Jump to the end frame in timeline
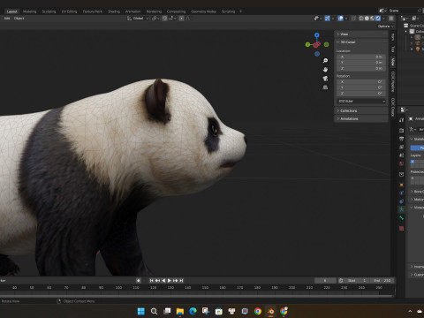 pyautogui.click(x=181, y=281)
